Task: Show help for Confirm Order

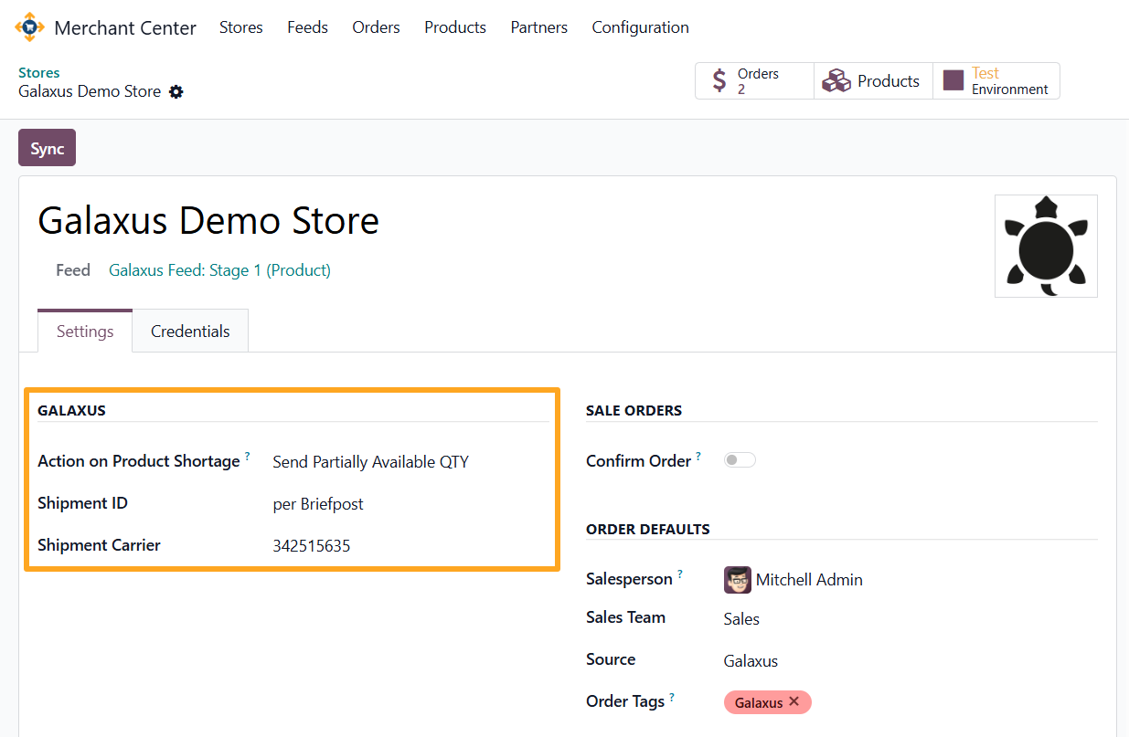Action: pyautogui.click(x=698, y=455)
